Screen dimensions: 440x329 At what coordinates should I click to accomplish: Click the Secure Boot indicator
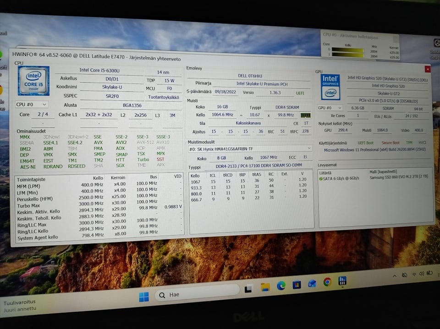tap(390, 143)
